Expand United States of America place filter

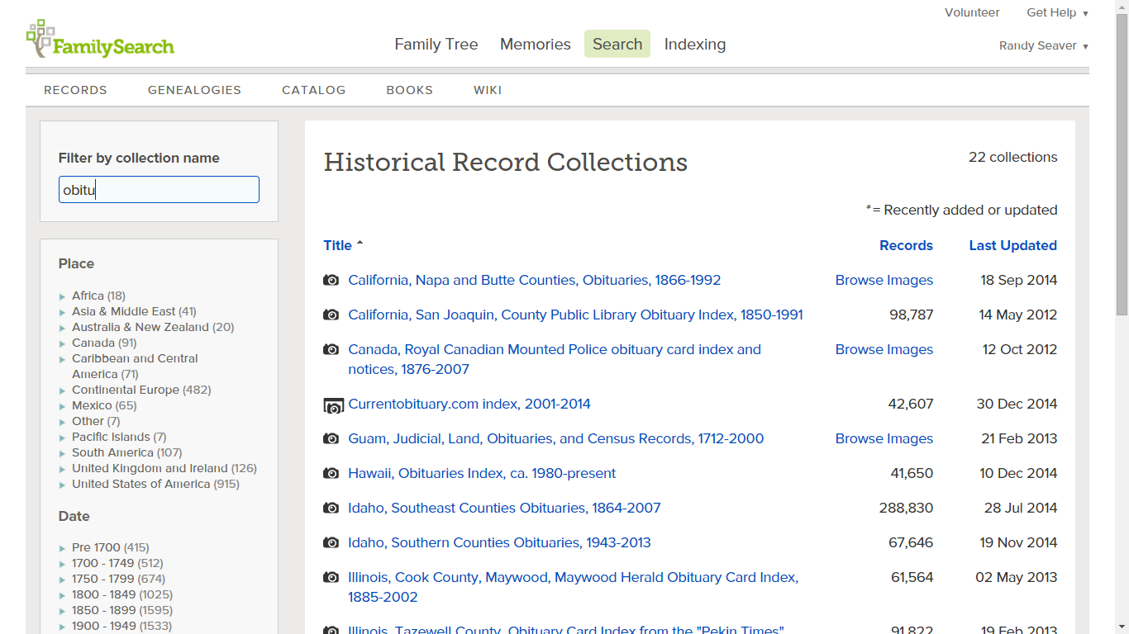[x=63, y=485]
